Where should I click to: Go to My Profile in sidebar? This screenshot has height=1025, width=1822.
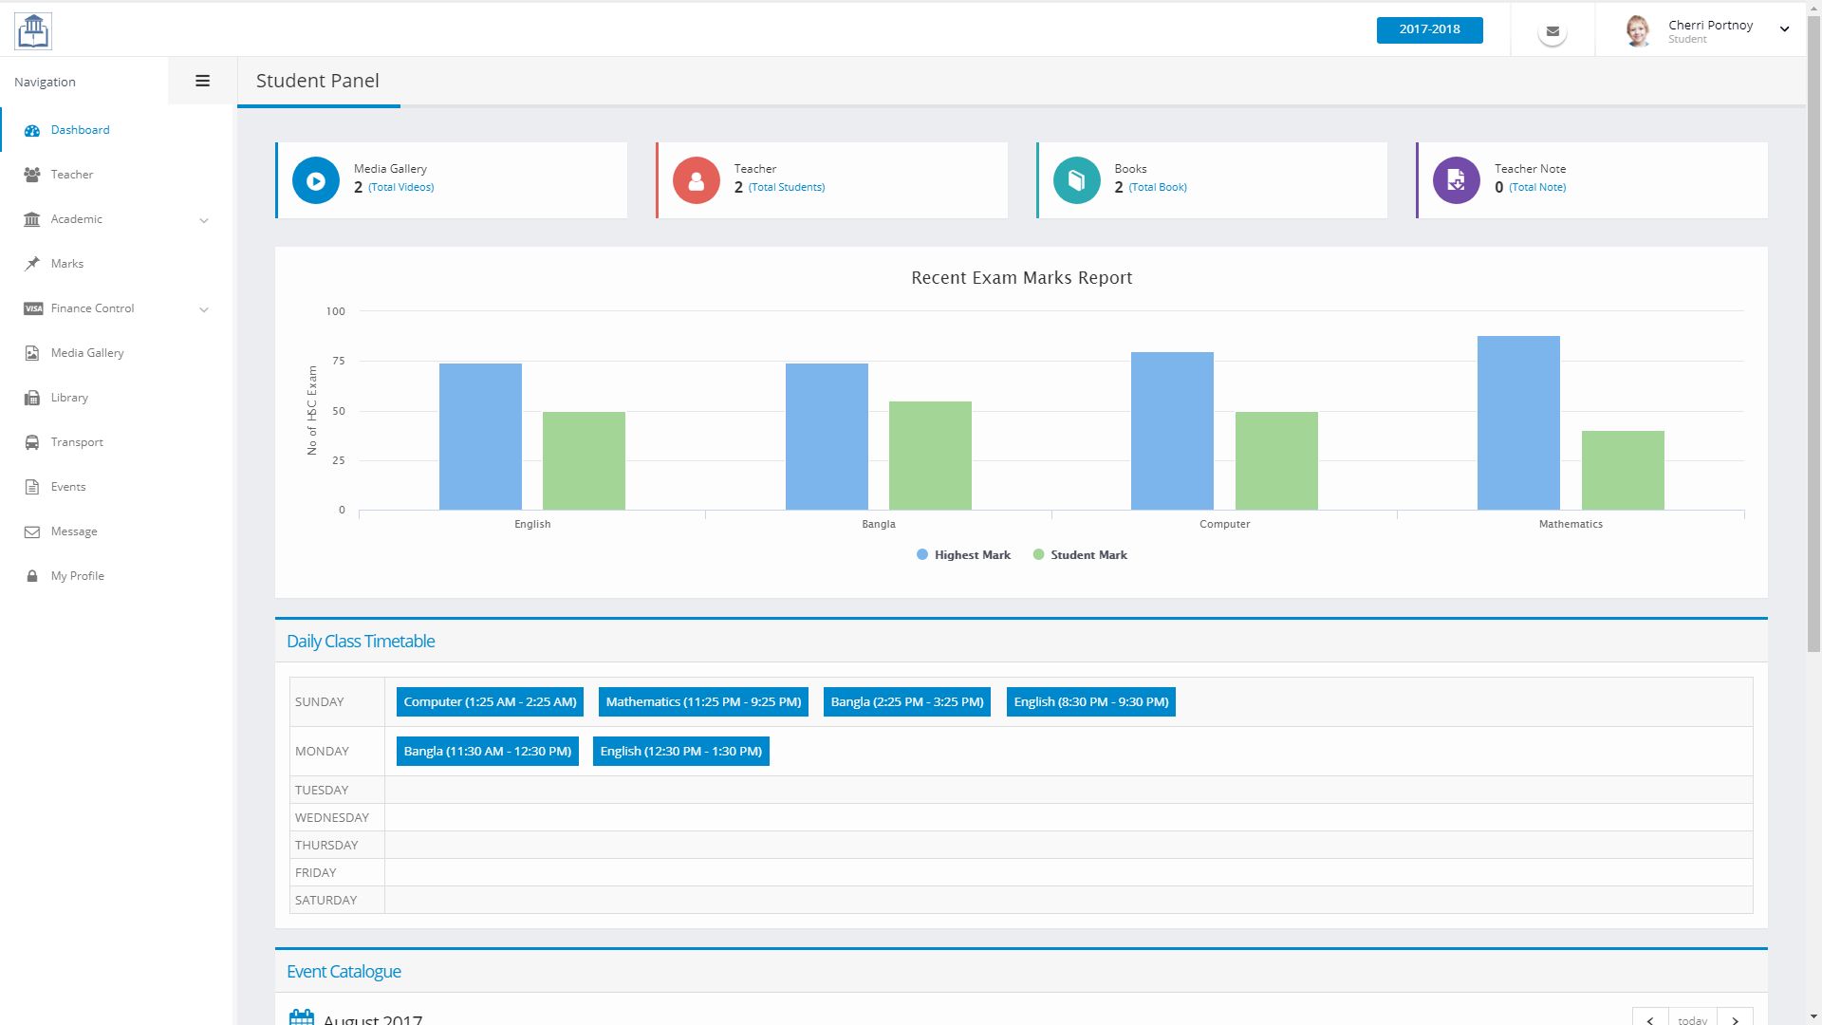(77, 576)
